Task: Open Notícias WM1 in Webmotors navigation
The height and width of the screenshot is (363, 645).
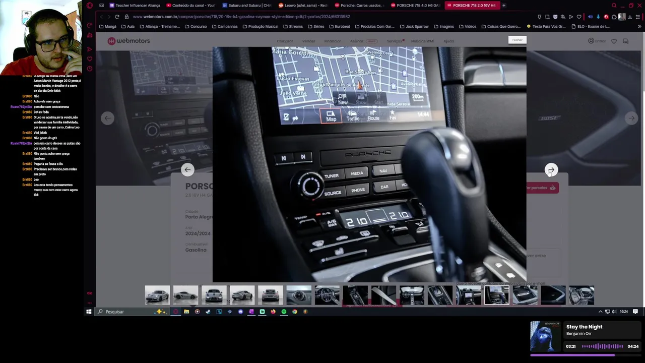Action: [x=422, y=41]
